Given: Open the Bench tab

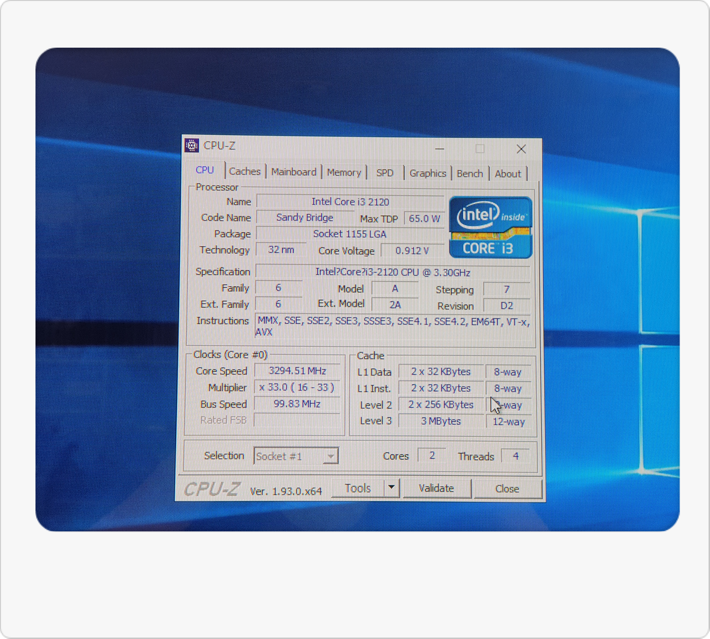Looking at the screenshot, I should tap(470, 174).
